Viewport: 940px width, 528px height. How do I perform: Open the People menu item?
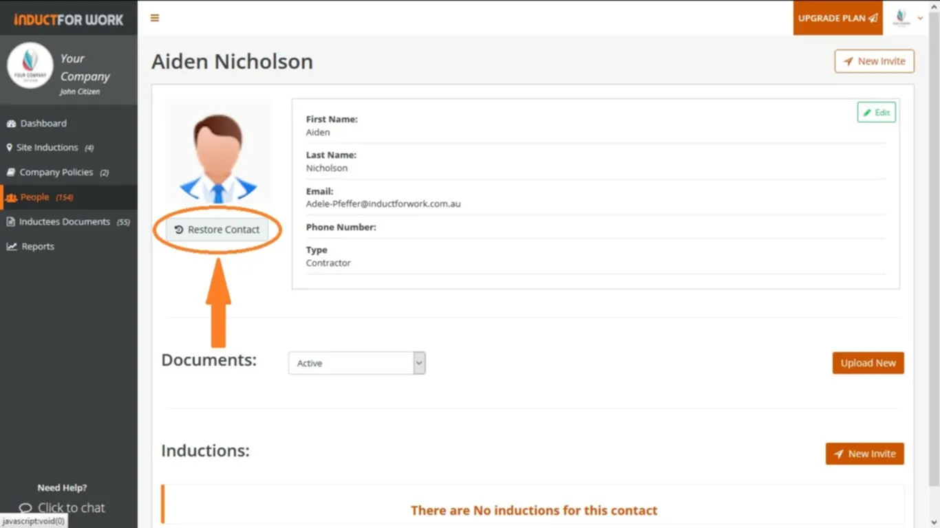[x=34, y=197]
